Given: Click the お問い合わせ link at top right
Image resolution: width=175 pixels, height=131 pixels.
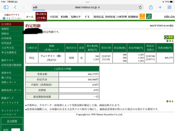Looking at the screenshot, I should click(x=170, y=17).
